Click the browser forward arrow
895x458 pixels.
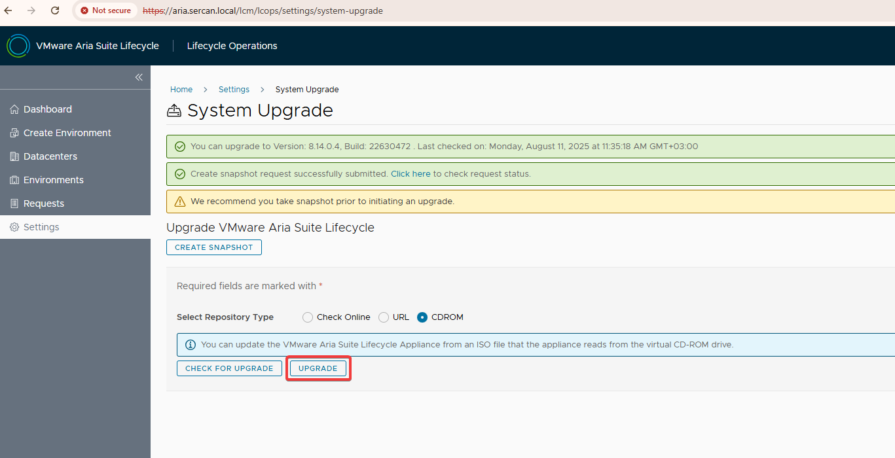click(x=31, y=10)
